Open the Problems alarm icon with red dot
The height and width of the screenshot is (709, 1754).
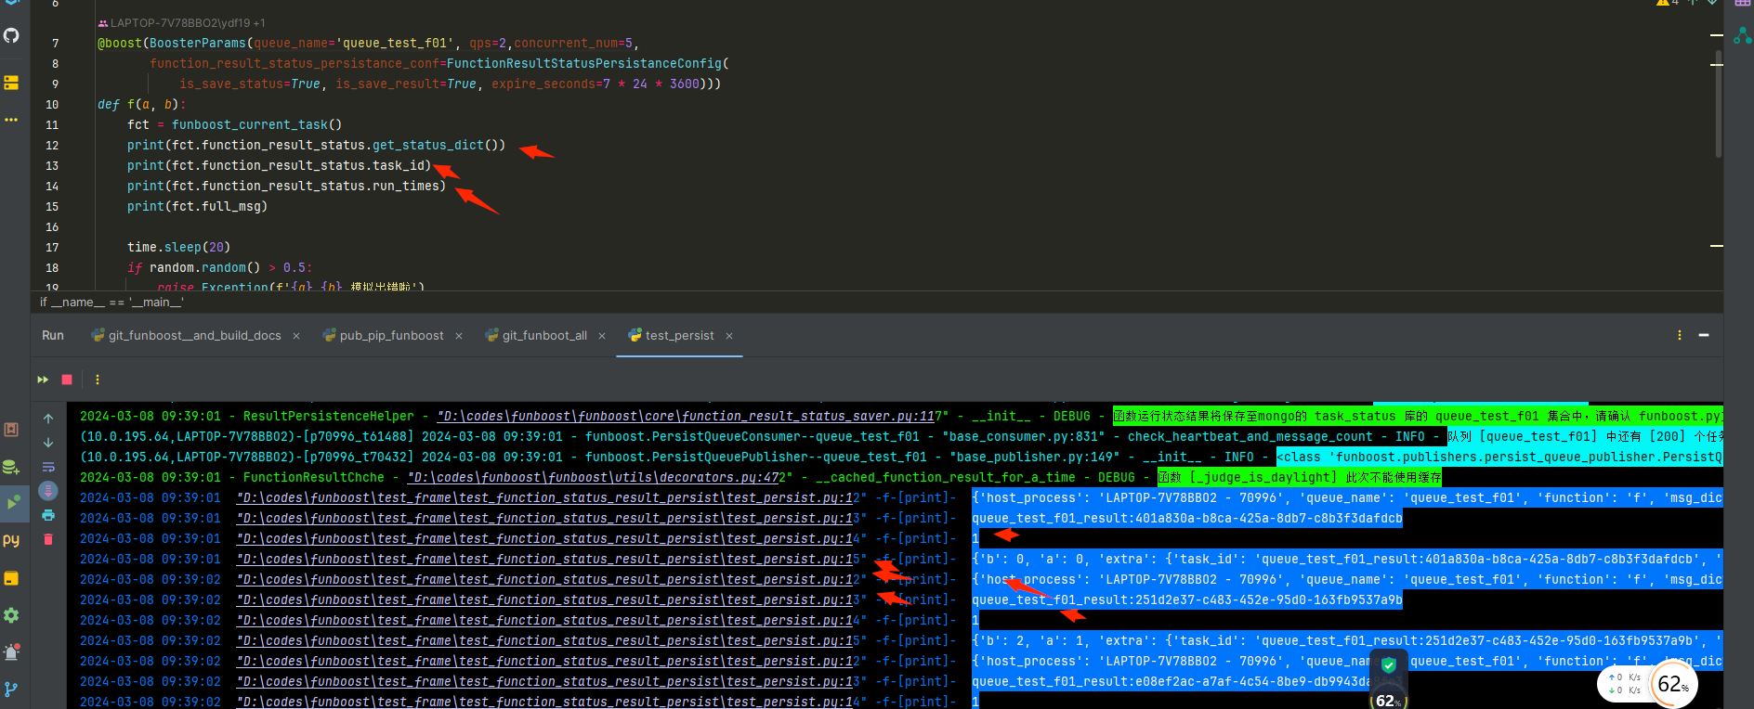tap(11, 651)
